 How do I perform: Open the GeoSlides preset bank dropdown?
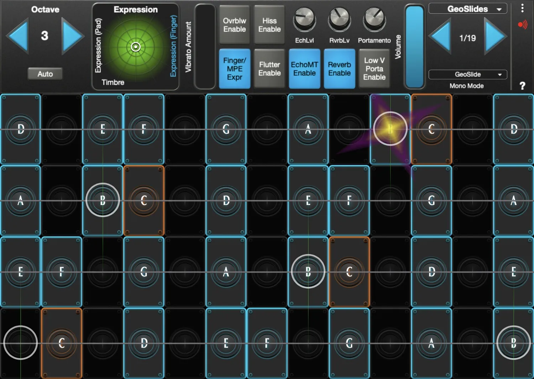click(x=468, y=9)
